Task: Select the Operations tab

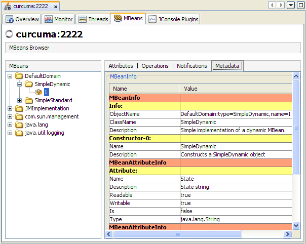Action: click(x=155, y=66)
